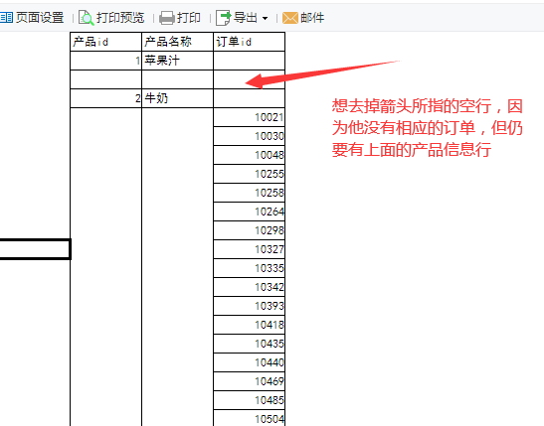Click the 打印预览 print preview icon
The height and width of the screenshot is (426, 544).
[87, 18]
